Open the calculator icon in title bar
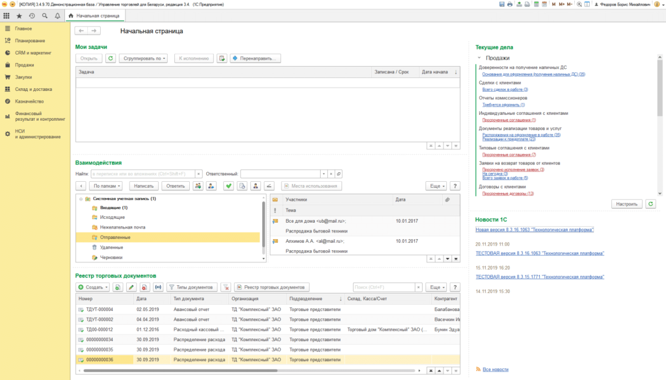666x380 pixels. coord(536,5)
